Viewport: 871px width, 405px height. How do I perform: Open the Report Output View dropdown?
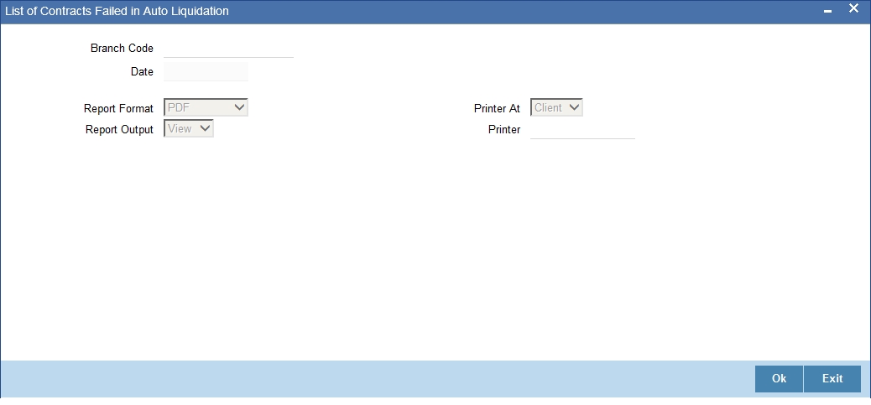pyautogui.click(x=188, y=129)
